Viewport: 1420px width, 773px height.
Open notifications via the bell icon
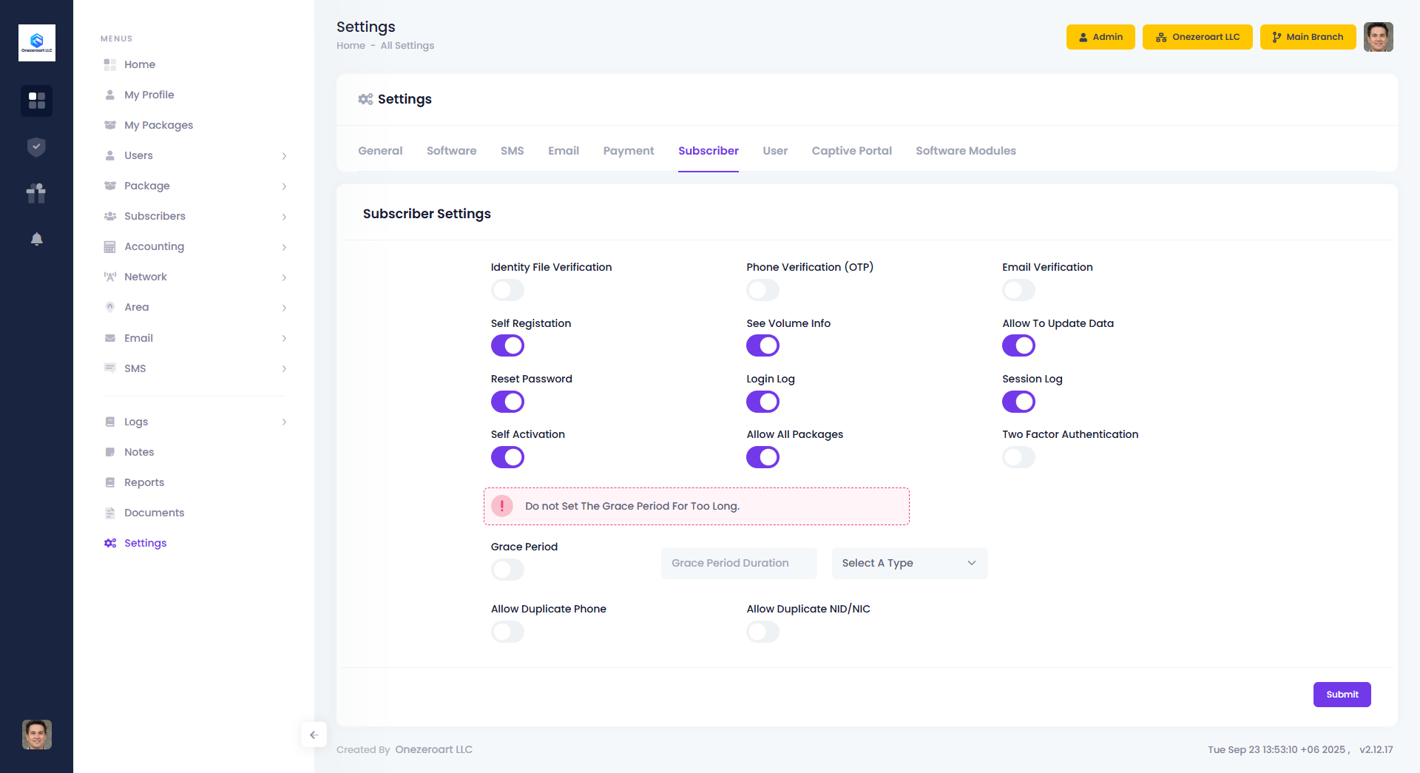[36, 239]
